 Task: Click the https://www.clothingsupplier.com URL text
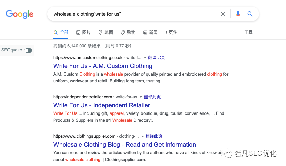(84, 136)
